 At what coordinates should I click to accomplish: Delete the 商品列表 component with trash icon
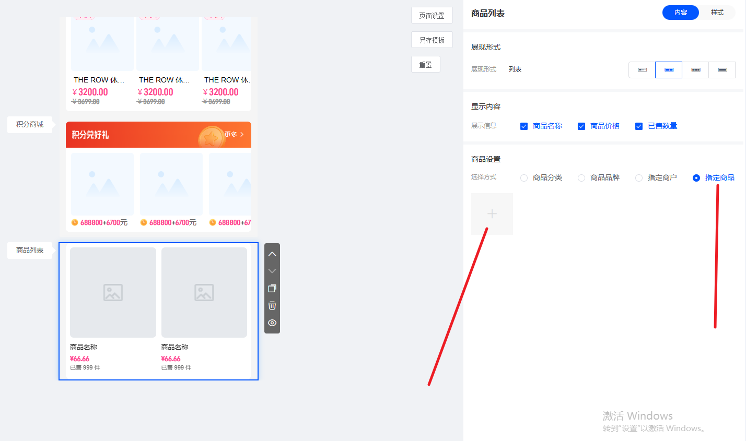(272, 306)
